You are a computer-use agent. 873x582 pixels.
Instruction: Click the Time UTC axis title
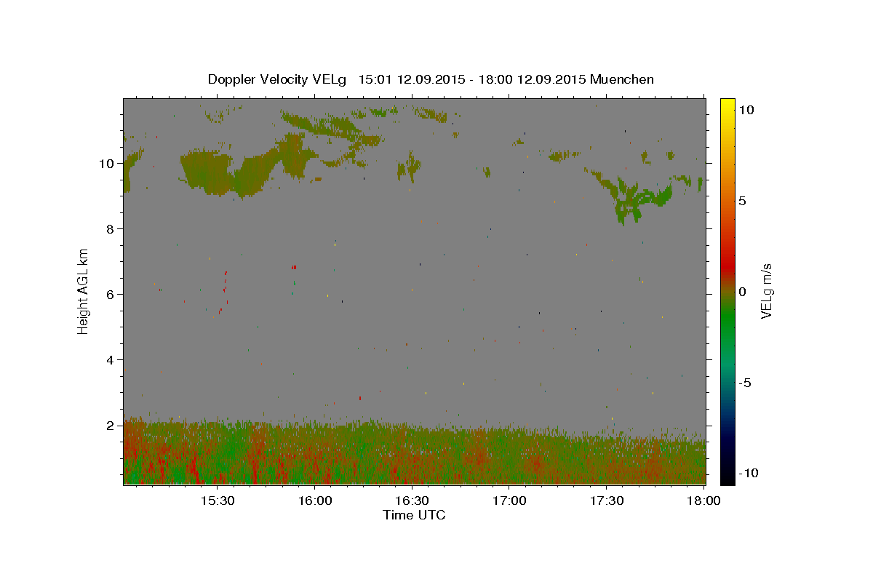(414, 515)
